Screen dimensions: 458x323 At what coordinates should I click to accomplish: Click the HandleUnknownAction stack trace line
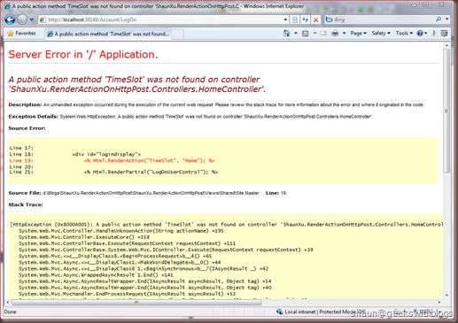pos(121,231)
